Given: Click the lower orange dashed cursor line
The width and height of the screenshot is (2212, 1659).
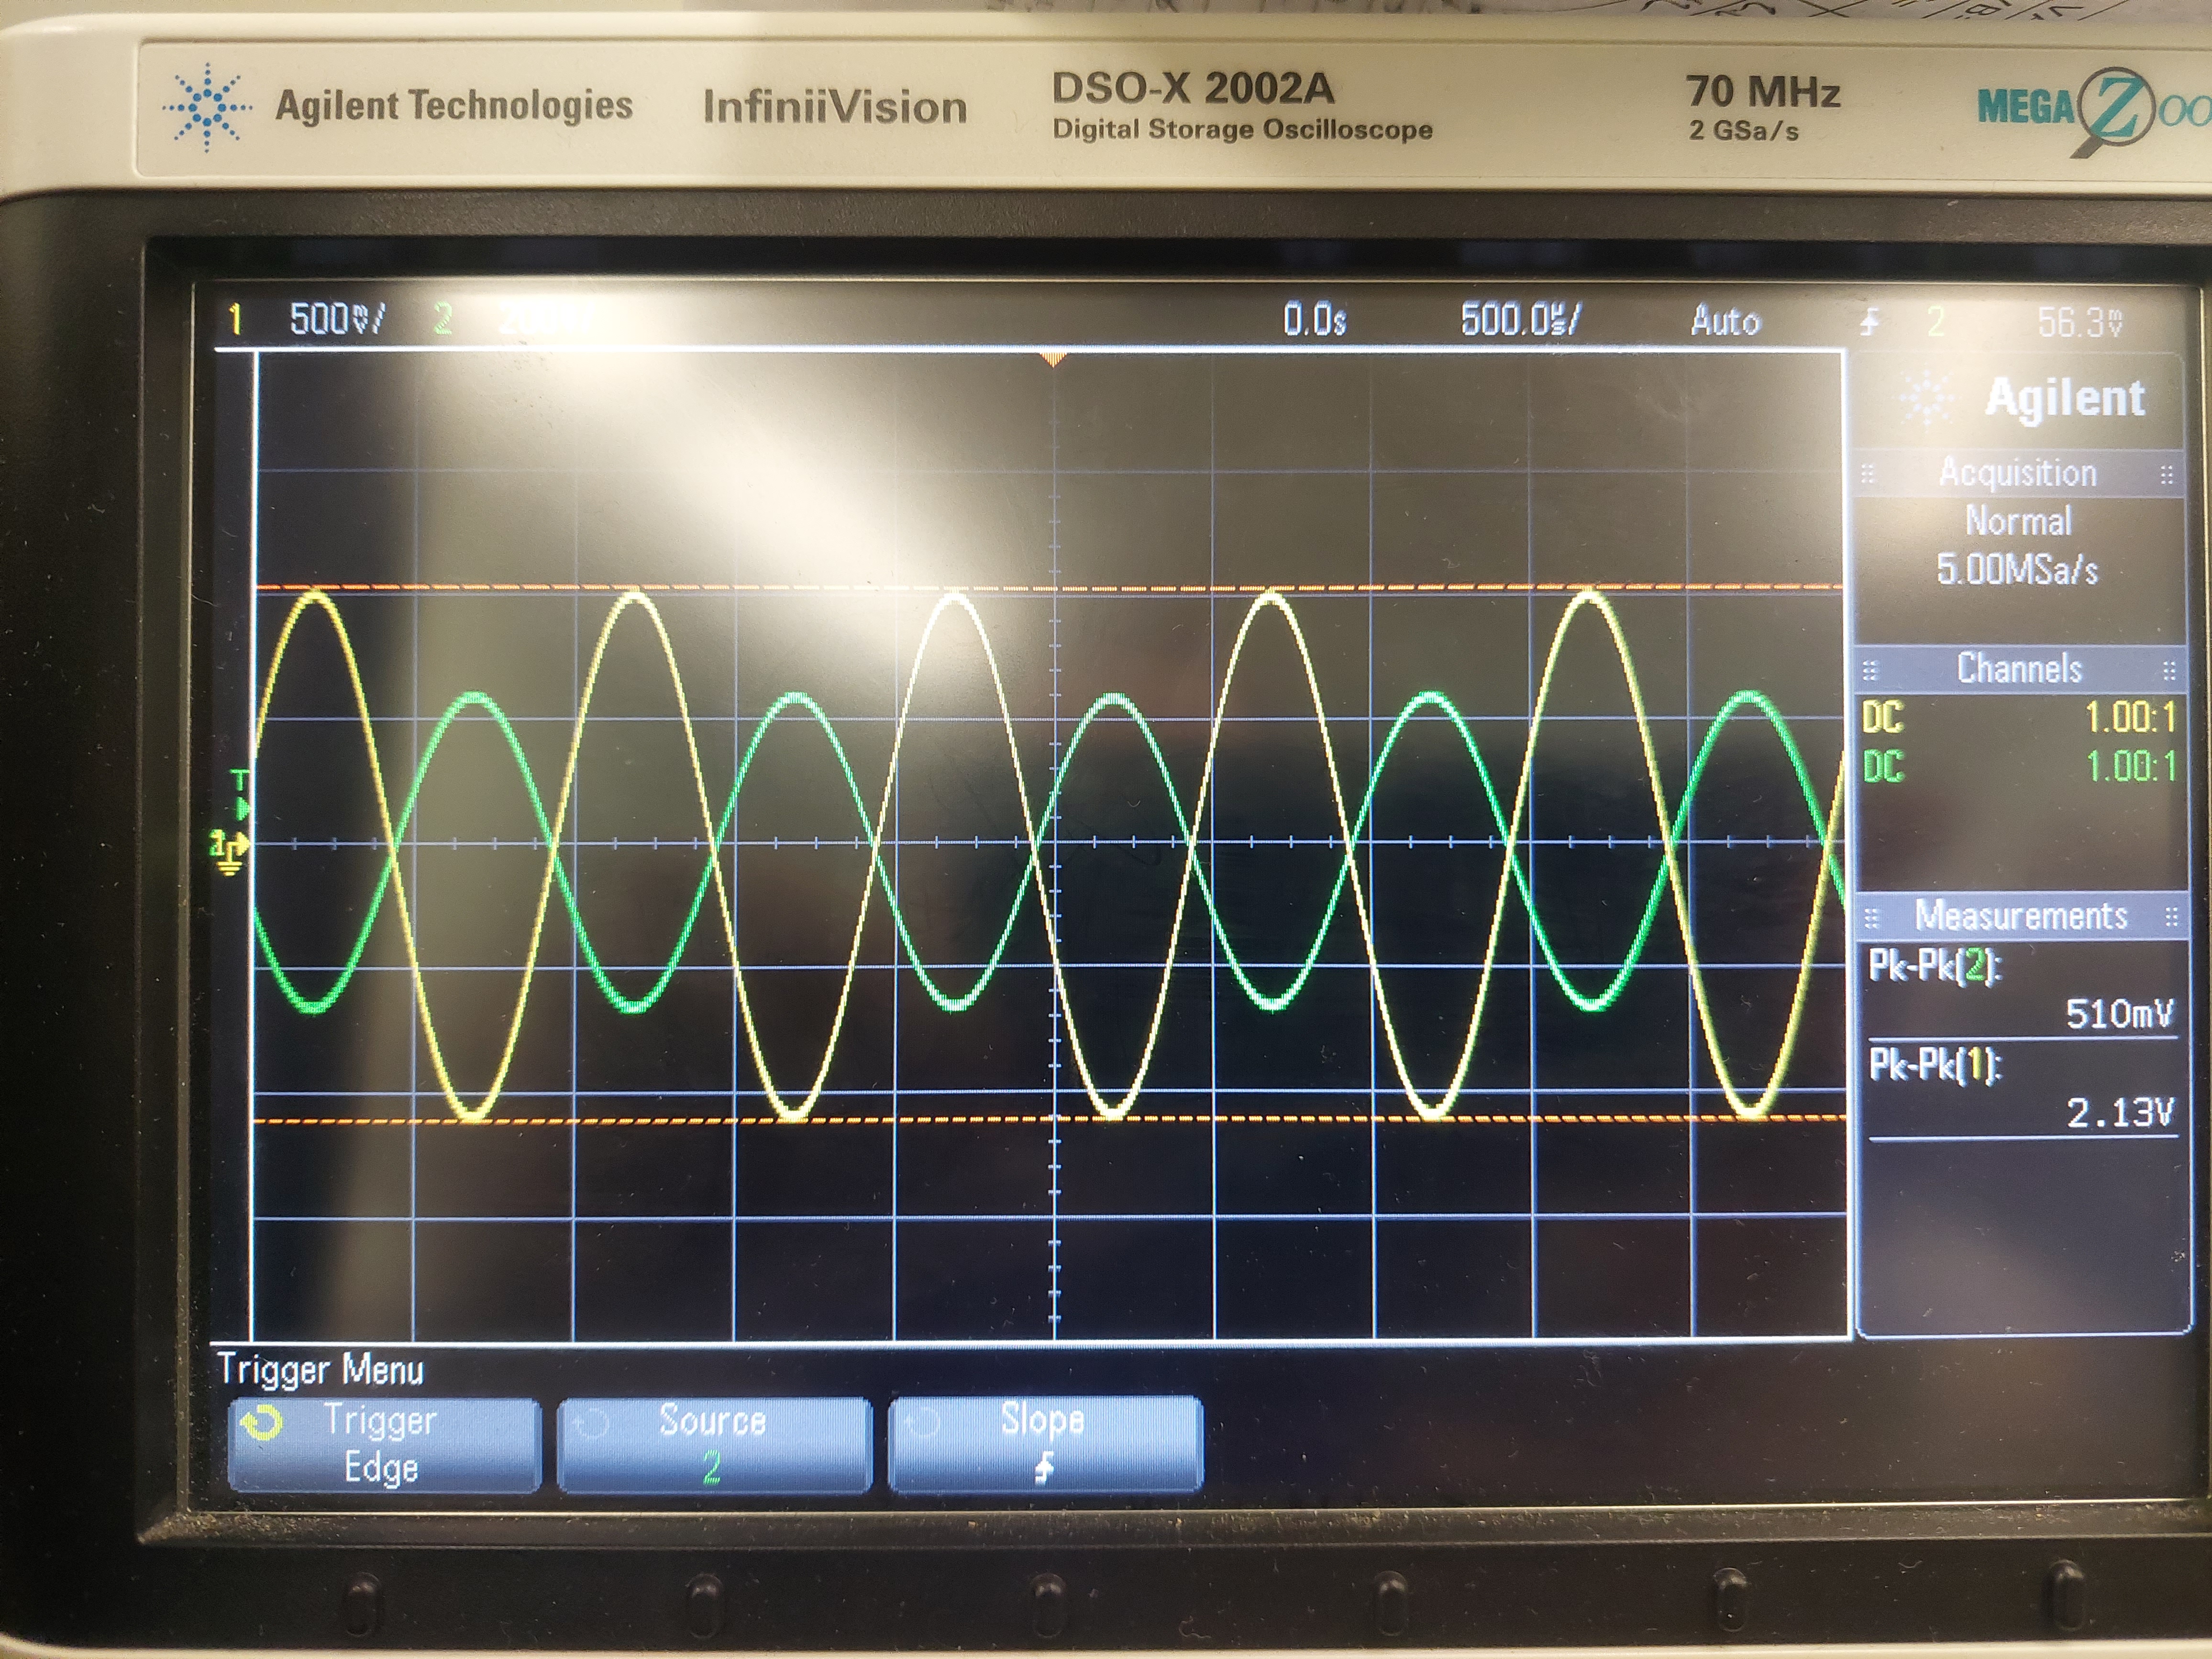Looking at the screenshot, I should pyautogui.click(x=1049, y=1119).
